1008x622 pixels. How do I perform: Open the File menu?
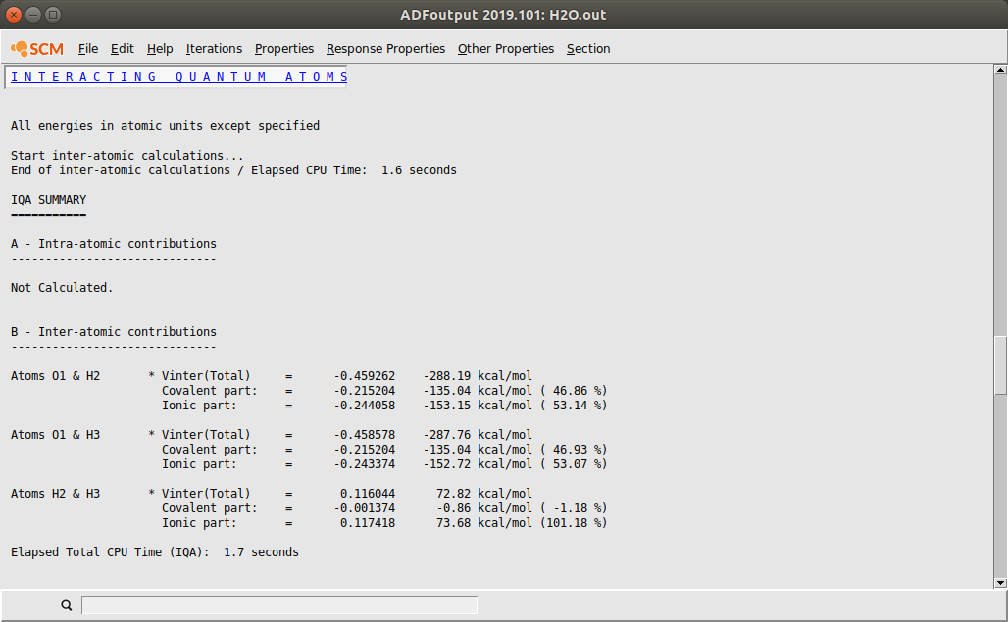click(88, 49)
